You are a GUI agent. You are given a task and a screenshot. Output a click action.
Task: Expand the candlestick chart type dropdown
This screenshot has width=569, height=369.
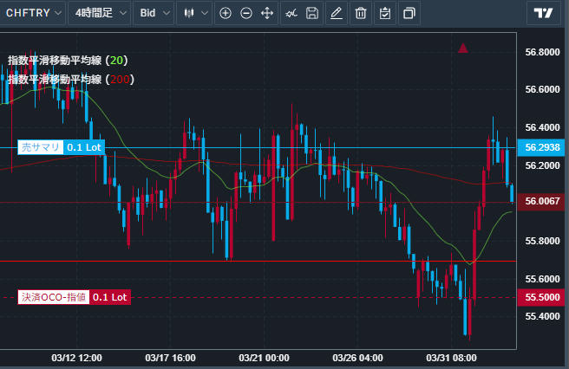[195, 13]
